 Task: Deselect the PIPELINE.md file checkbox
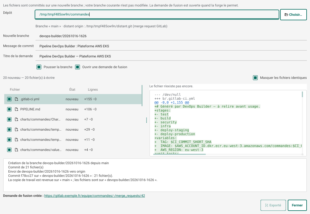click(9, 109)
